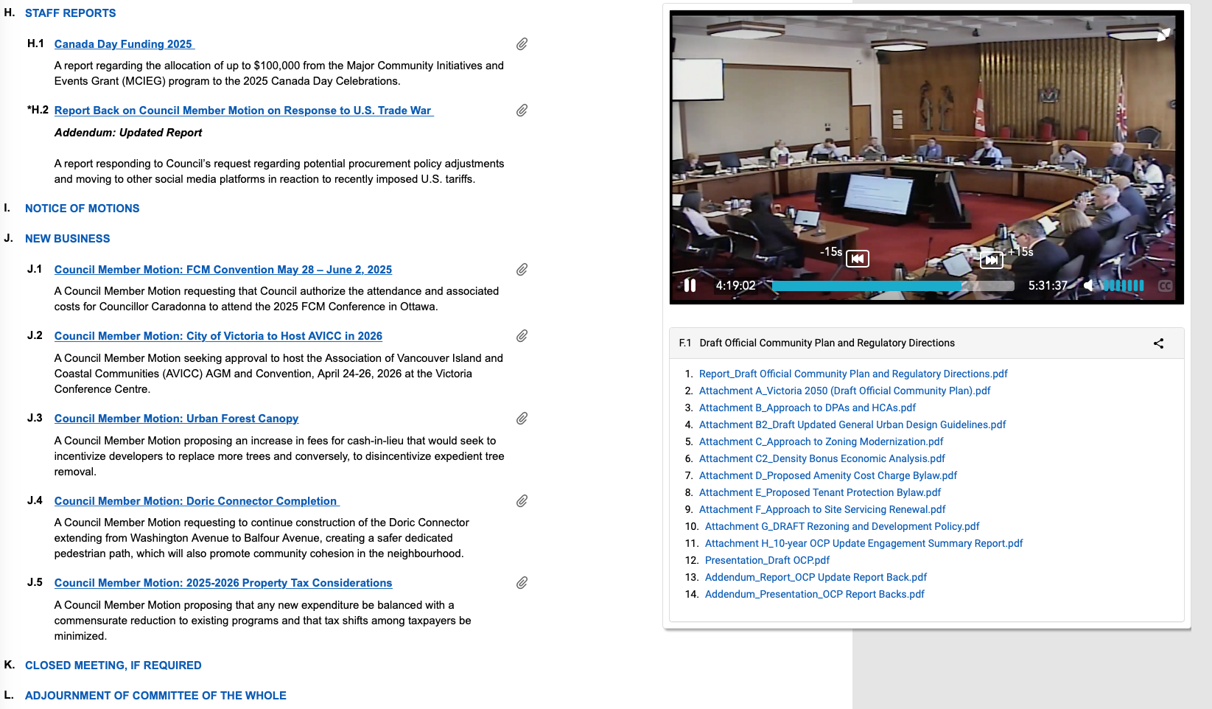Open attachments for Urban Forest Canopy motion
The height and width of the screenshot is (709, 1212).
(522, 419)
